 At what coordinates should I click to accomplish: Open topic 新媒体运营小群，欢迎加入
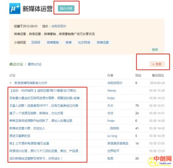tap(27, 128)
